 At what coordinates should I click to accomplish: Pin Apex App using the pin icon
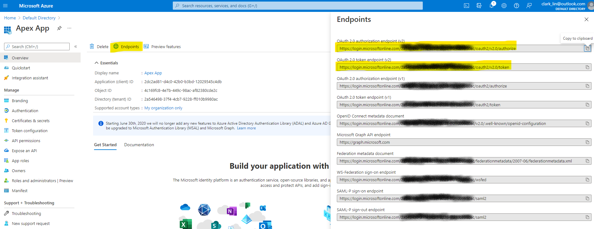59,28
